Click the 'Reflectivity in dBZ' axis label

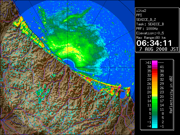click(171, 94)
